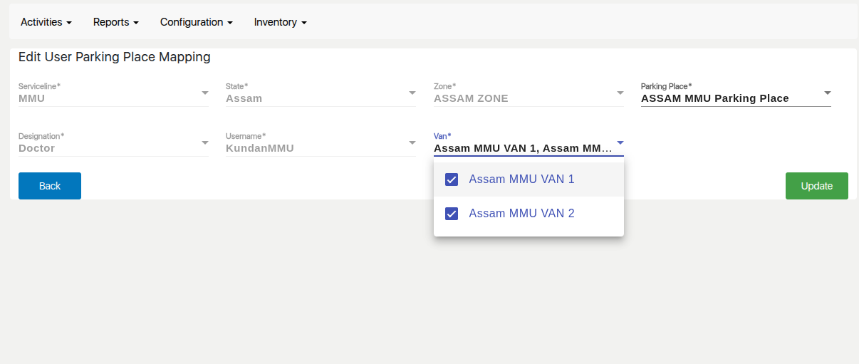Click the Parking Place dropdown arrow
Image resolution: width=859 pixels, height=364 pixels.
pyautogui.click(x=827, y=93)
